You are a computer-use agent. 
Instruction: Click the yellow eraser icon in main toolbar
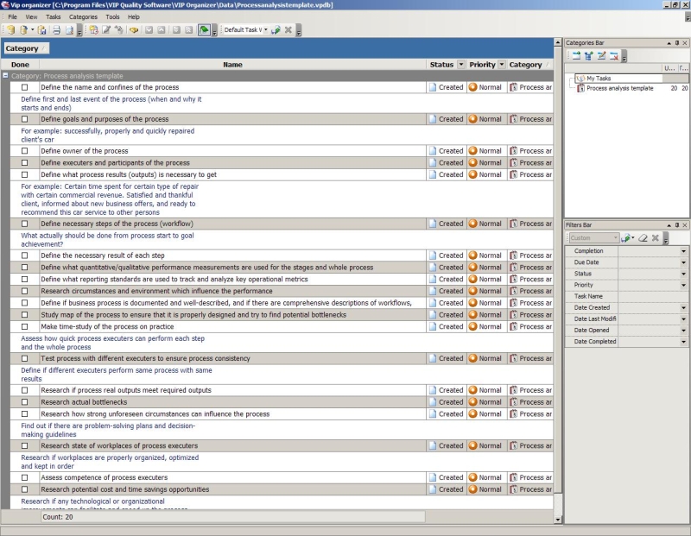pos(134,30)
